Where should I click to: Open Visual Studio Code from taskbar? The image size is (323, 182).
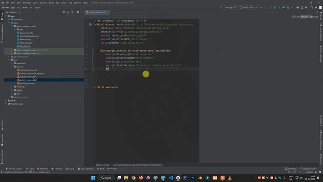pos(171,178)
